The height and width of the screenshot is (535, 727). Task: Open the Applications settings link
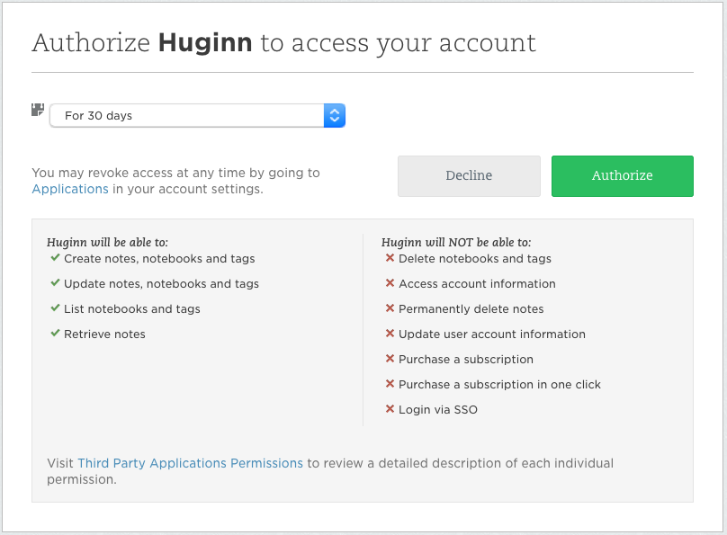coord(70,189)
